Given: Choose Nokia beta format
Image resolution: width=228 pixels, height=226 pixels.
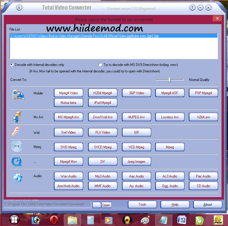Looking at the screenshot, I should (x=68, y=103).
